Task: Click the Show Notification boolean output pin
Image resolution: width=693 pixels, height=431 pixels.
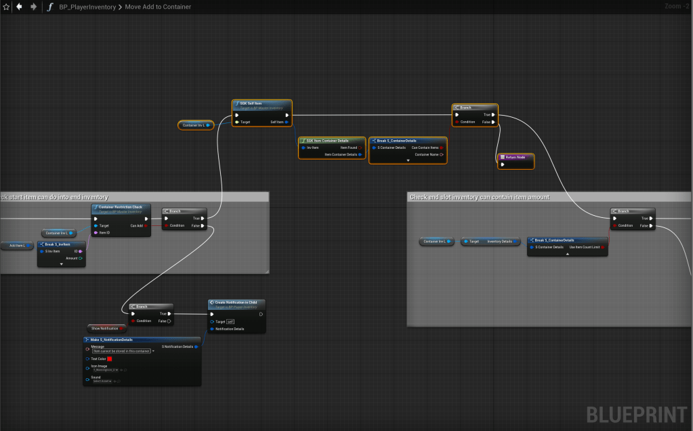Action: tap(122, 328)
